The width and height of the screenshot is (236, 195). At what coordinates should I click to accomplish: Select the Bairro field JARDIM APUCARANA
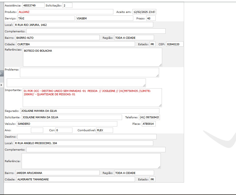click(x=58, y=173)
